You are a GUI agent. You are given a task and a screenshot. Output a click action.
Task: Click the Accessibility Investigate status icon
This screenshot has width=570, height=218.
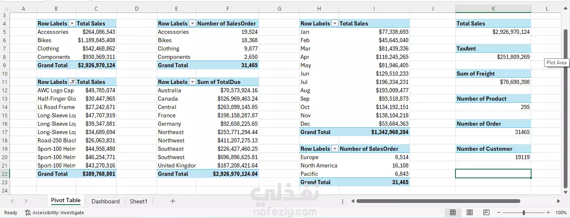[28, 213]
